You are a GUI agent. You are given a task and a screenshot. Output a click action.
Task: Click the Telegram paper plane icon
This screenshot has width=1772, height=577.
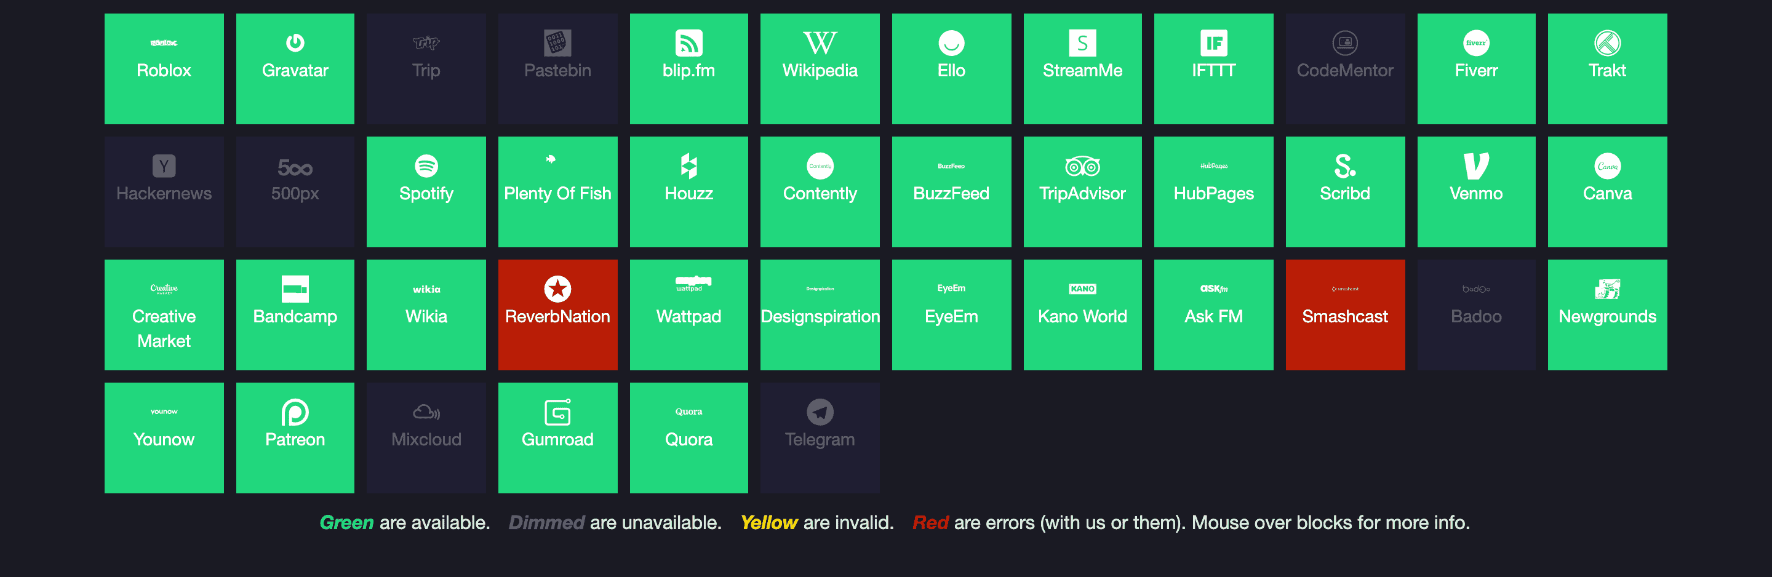pos(820,412)
